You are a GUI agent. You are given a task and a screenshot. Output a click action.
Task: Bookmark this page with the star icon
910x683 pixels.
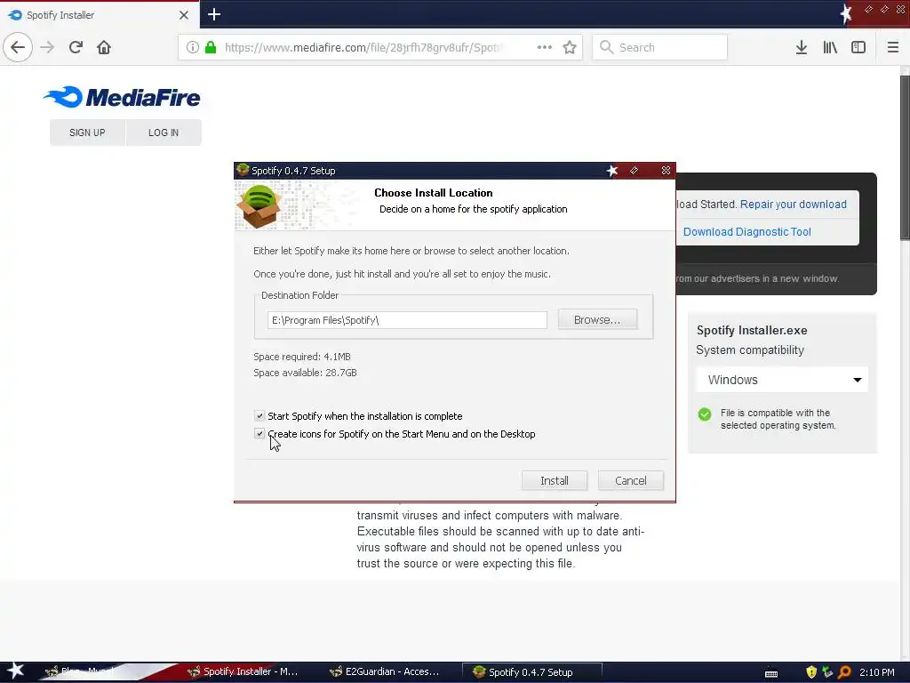(570, 47)
